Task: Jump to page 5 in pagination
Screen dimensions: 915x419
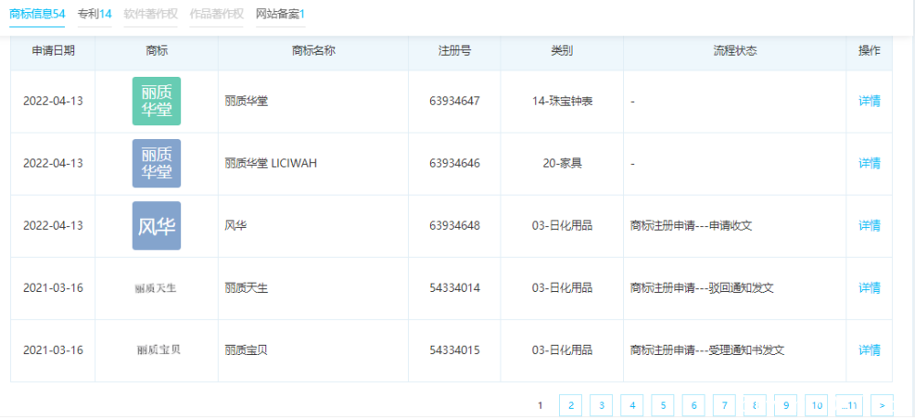Action: click(662, 405)
